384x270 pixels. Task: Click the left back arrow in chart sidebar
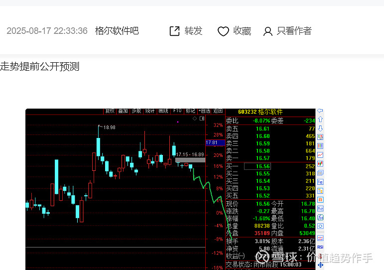click(x=320, y=111)
